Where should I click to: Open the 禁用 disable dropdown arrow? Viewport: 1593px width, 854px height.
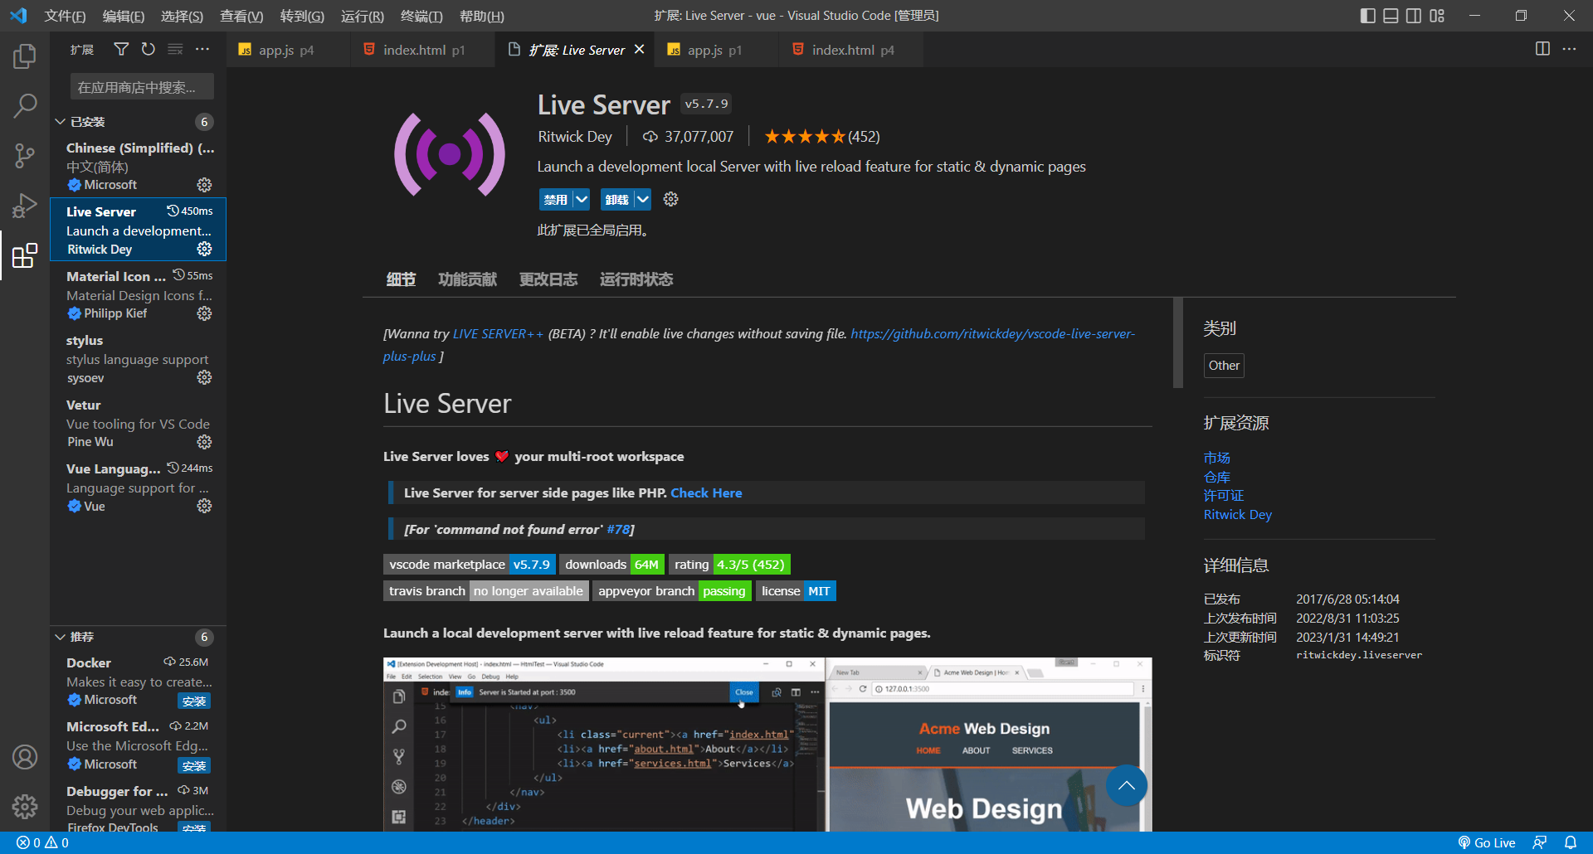(x=582, y=199)
